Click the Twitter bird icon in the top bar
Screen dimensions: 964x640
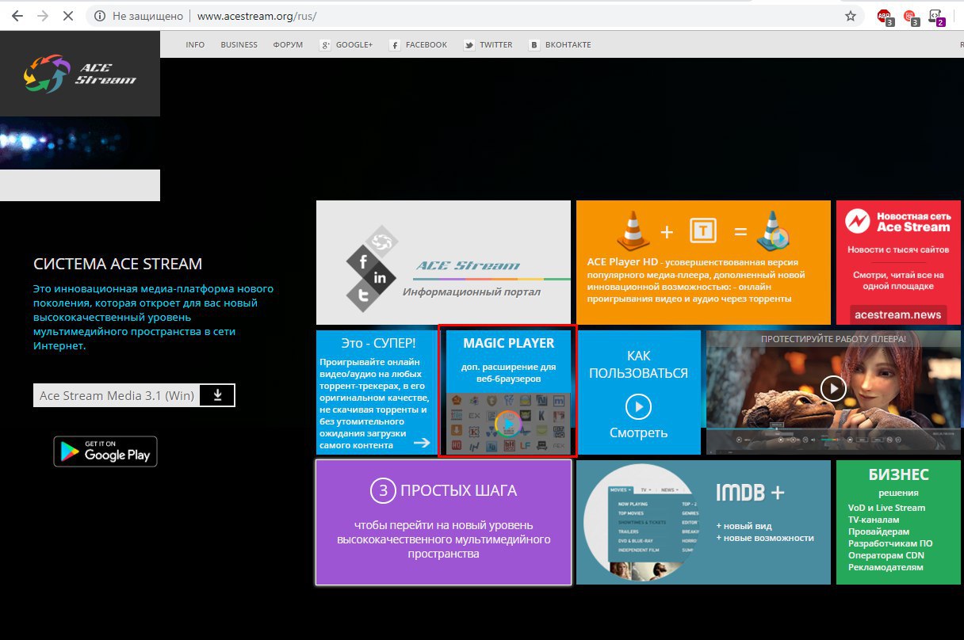[x=469, y=45]
